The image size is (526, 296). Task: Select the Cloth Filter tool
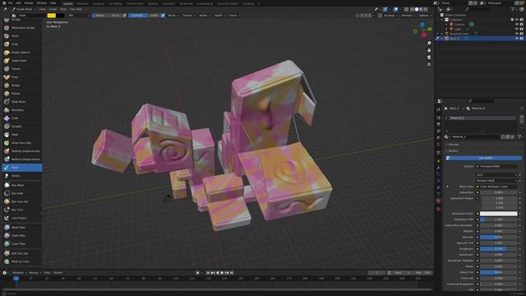pos(22,236)
